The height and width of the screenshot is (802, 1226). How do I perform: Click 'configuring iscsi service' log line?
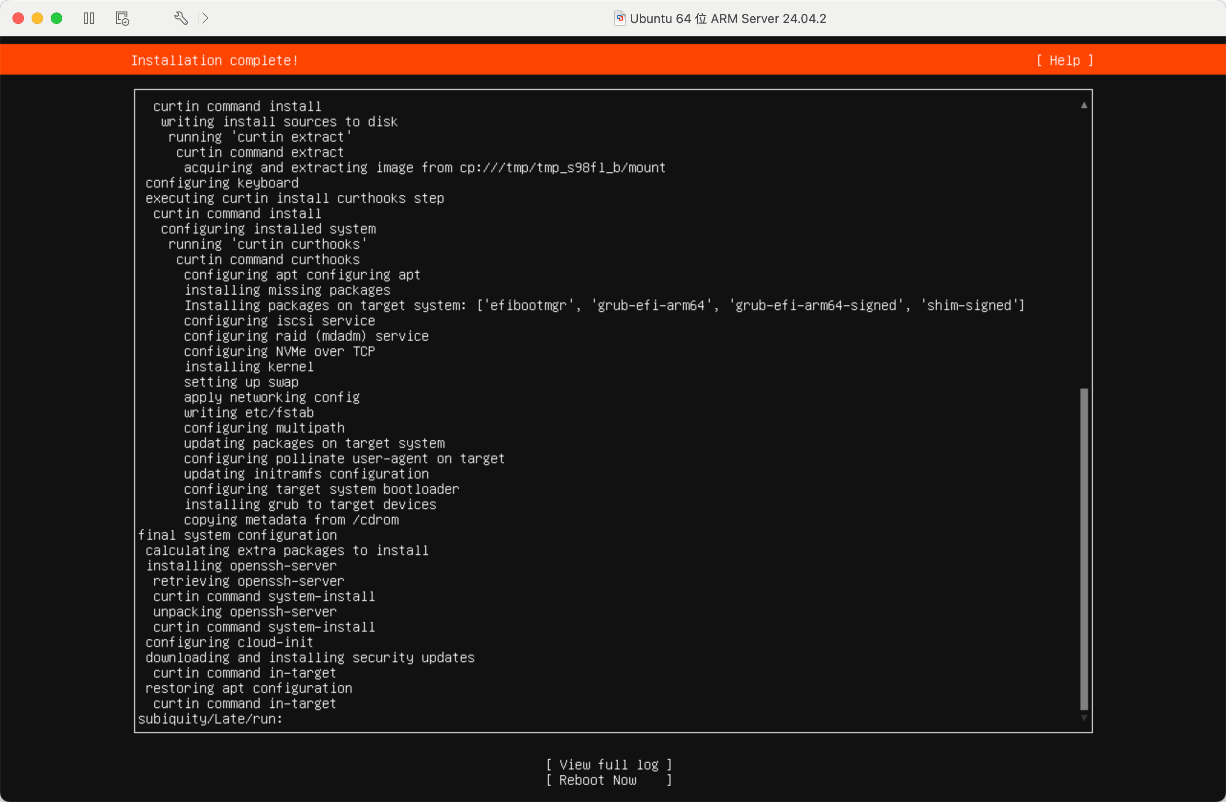point(280,321)
